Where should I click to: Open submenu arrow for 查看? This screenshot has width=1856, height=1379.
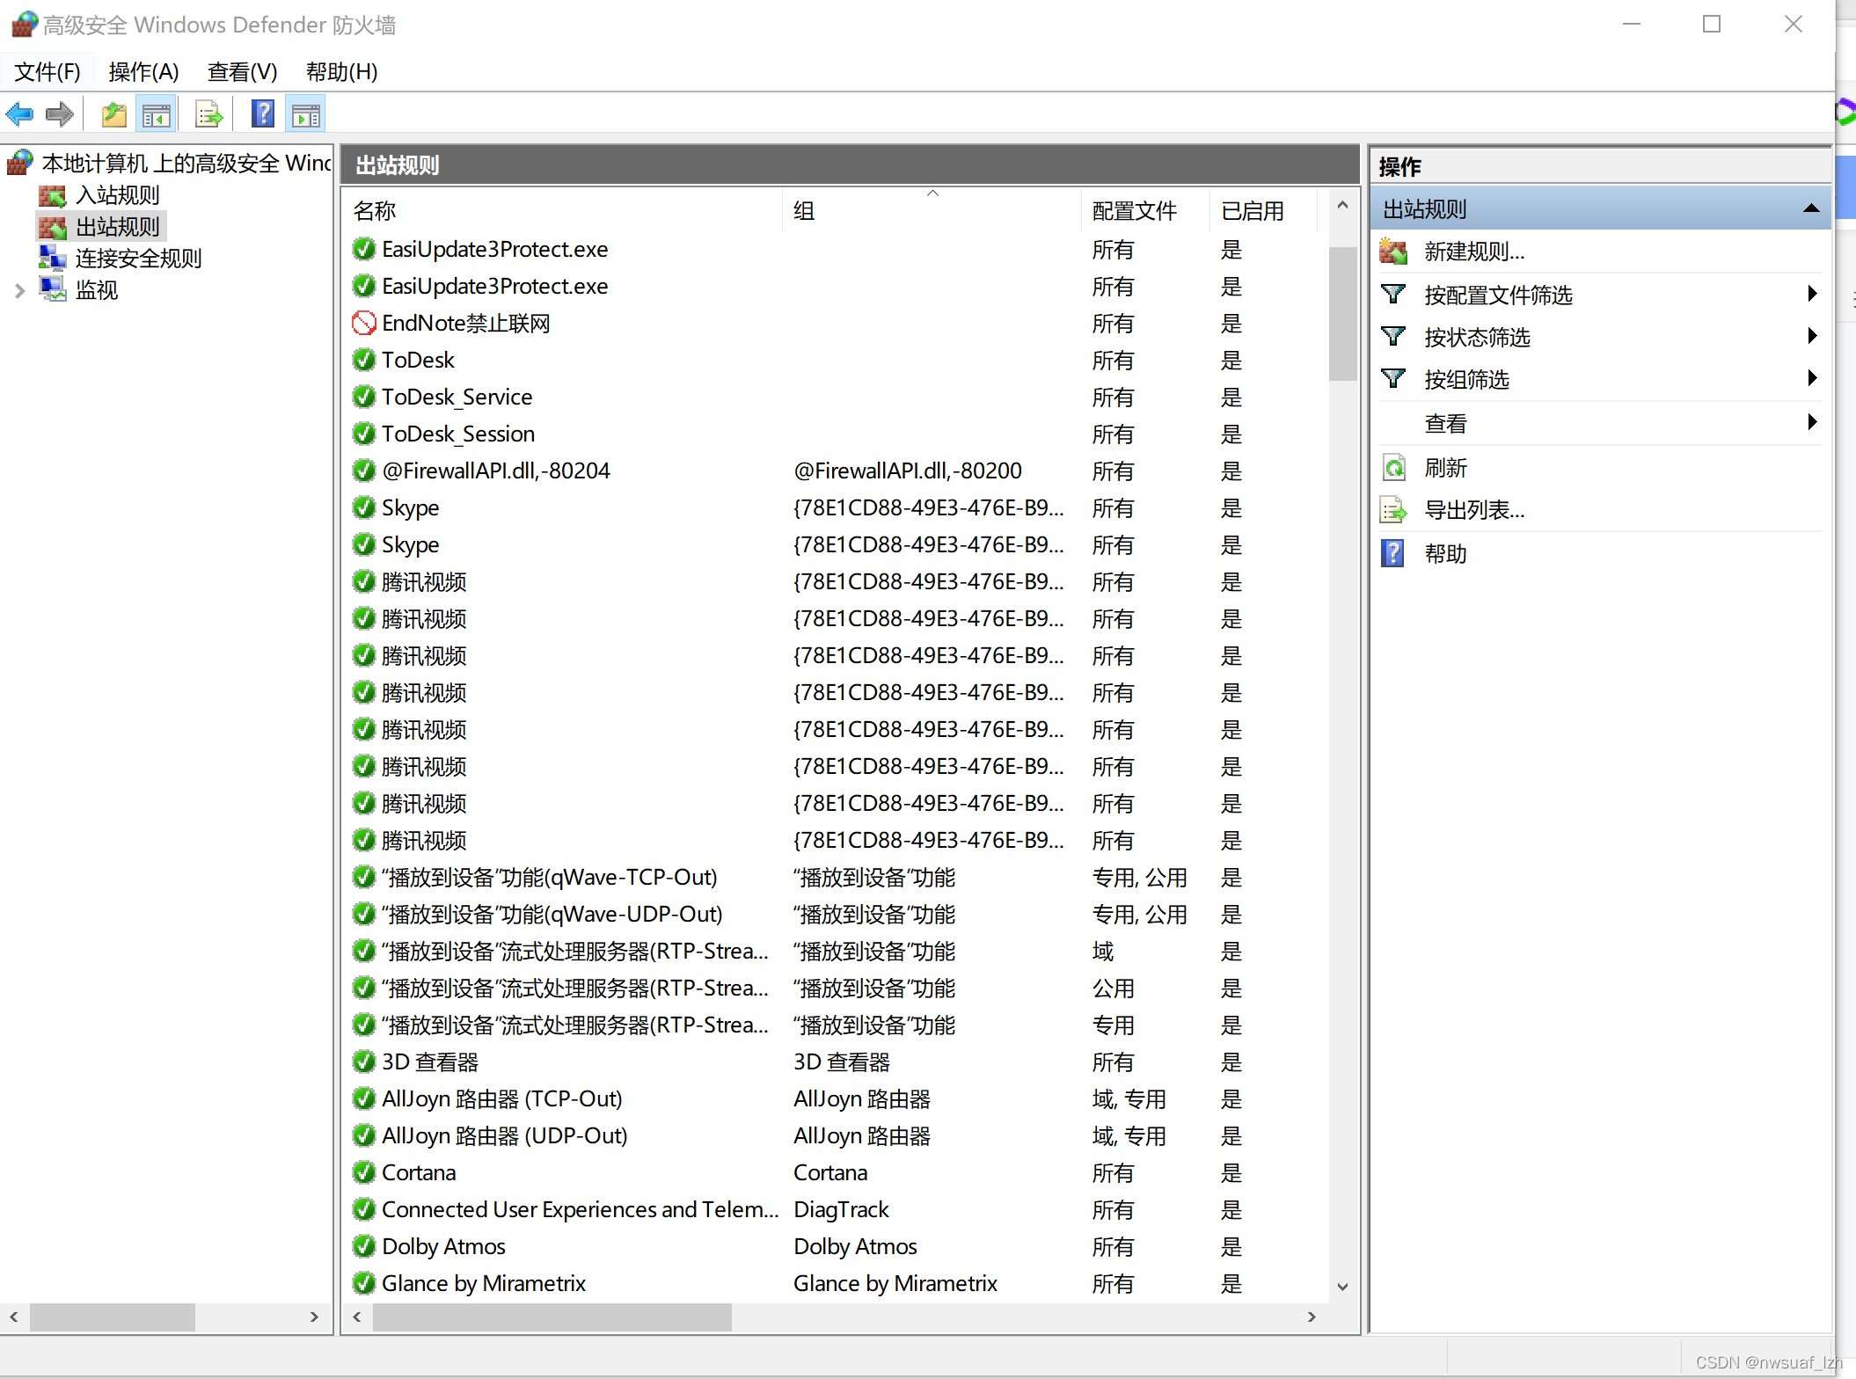tap(1812, 422)
